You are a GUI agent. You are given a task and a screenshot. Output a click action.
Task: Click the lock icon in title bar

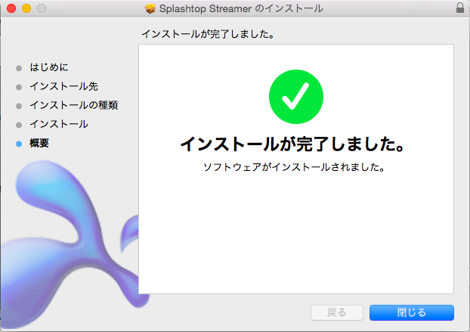(460, 8)
